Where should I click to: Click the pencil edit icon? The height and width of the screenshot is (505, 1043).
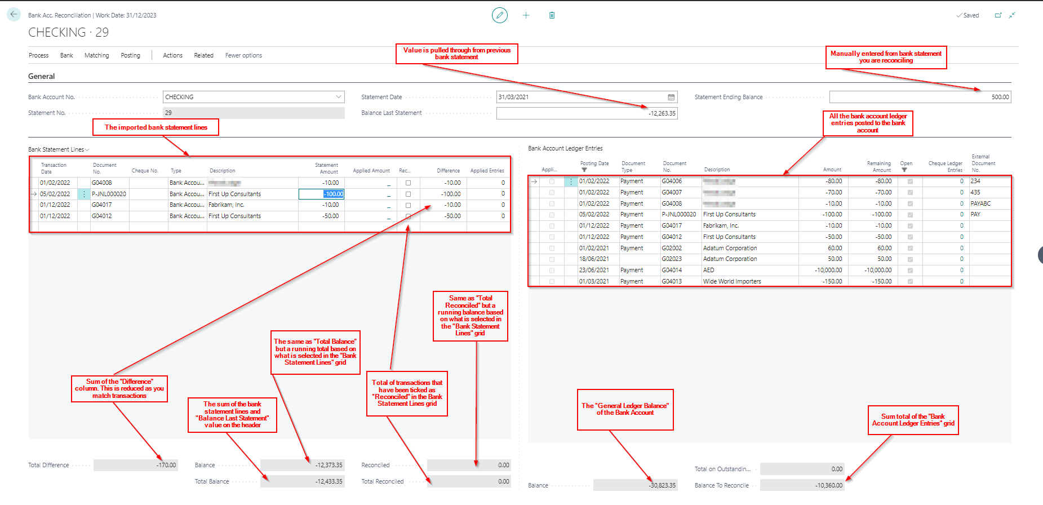click(x=499, y=15)
